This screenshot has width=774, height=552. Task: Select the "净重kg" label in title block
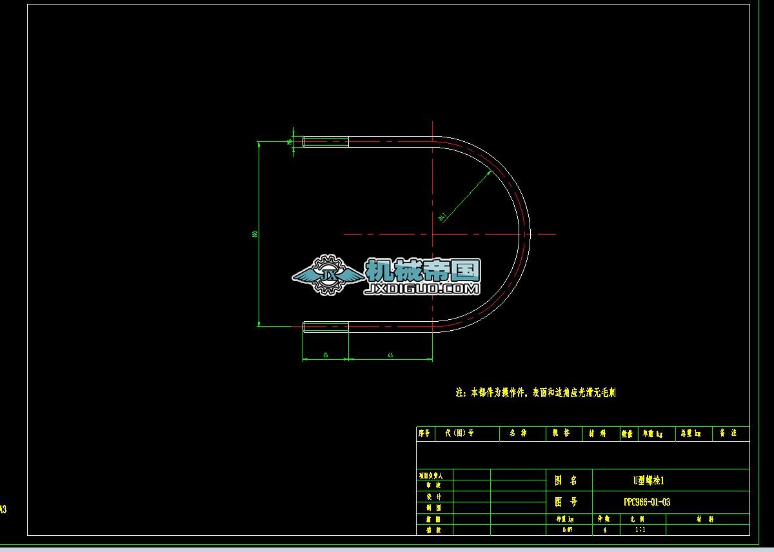566,518
